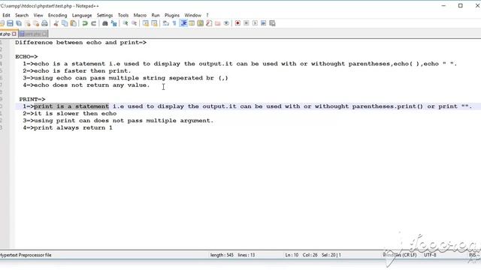This screenshot has height=270, width=481.
Task: Click the UTF-8 encoding status entry
Action: pyautogui.click(x=430, y=255)
